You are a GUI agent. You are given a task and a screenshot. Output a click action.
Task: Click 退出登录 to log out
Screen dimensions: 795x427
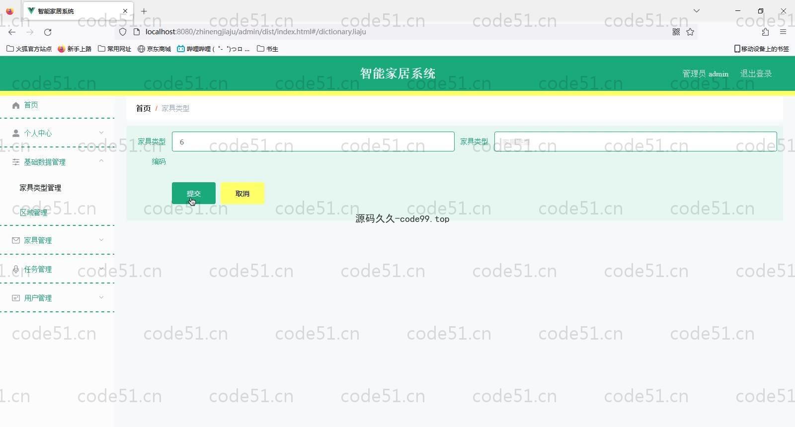[756, 73]
